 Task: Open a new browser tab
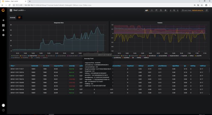(x=30, y=1)
